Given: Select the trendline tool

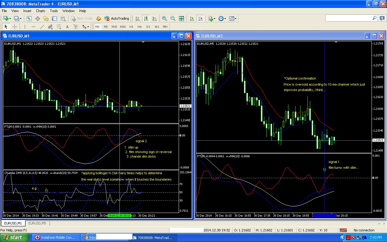Looking at the screenshot, I should [x=42, y=27].
